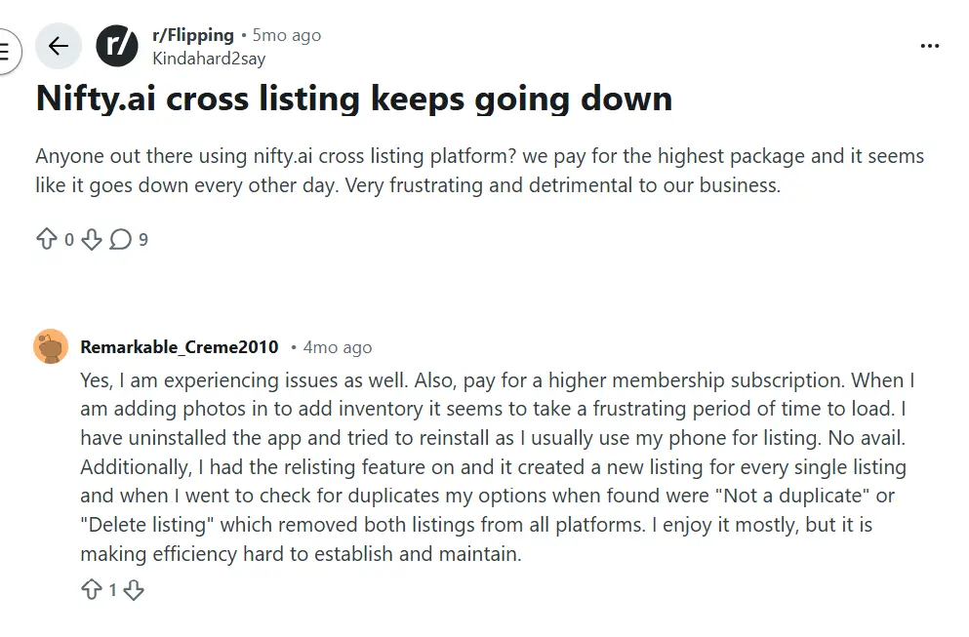
Task: Click the post title heading
Action: point(353,99)
